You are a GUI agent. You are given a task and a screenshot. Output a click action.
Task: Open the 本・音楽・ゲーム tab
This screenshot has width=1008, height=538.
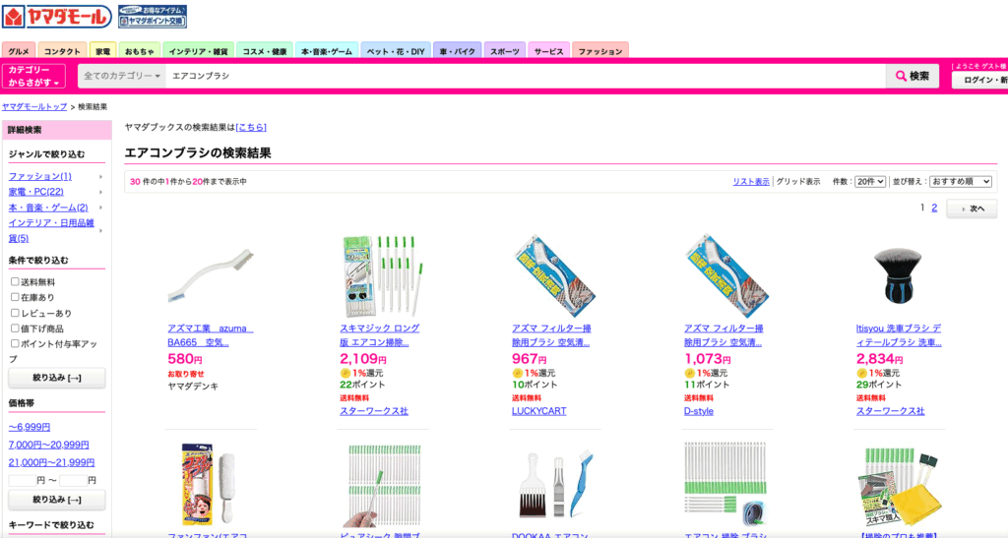(327, 51)
